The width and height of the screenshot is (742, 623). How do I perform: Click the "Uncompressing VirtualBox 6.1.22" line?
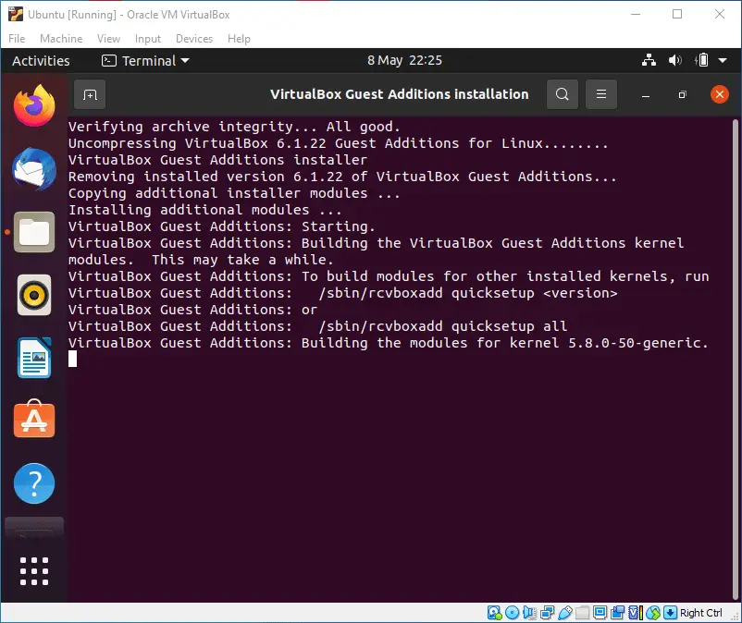pyautogui.click(x=339, y=143)
